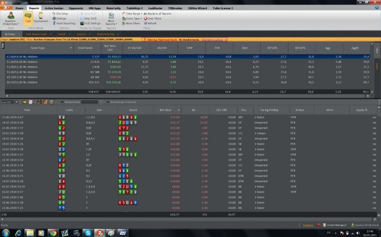Image resolution: width=381 pixels, height=237 pixels.
Task: Click the Net Won column sort arrow
Action: pyautogui.click(x=179, y=110)
